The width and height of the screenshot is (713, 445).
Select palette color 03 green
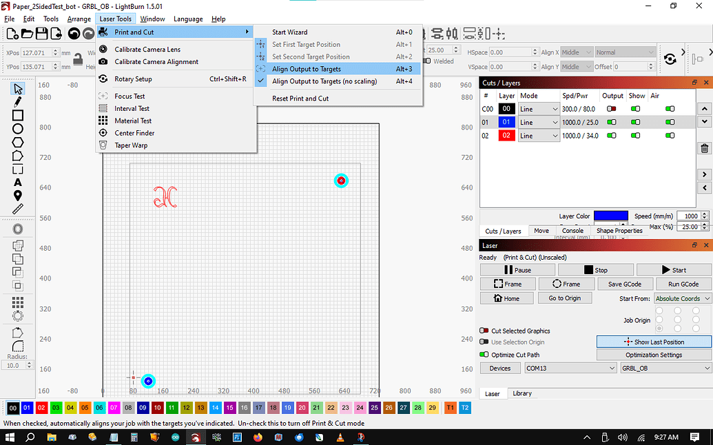click(56, 408)
